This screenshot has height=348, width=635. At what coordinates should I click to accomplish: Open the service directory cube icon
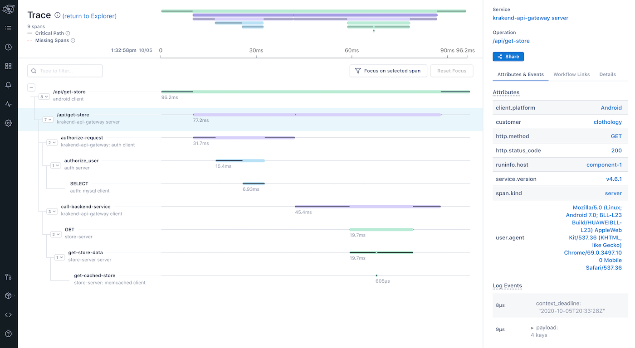(x=8, y=295)
